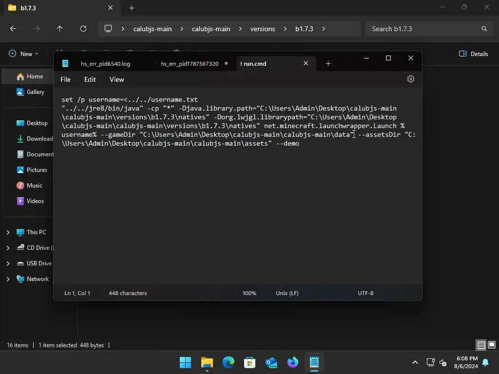Click Unix (LF) line ending indicator
The height and width of the screenshot is (374, 499).
coord(287,293)
